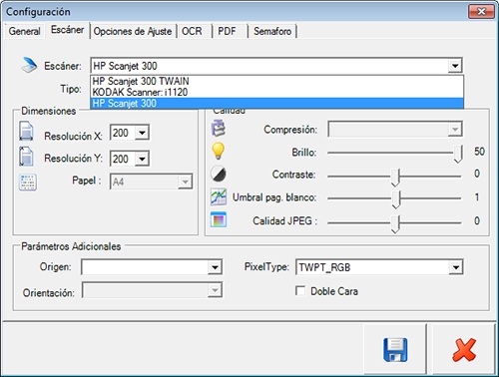Open the Compresión dropdown
This screenshot has width=499, height=377.
pos(455,130)
